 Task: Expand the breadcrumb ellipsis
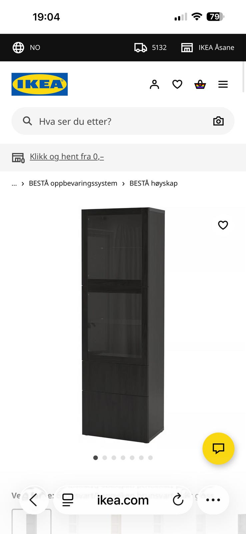[x=14, y=183]
